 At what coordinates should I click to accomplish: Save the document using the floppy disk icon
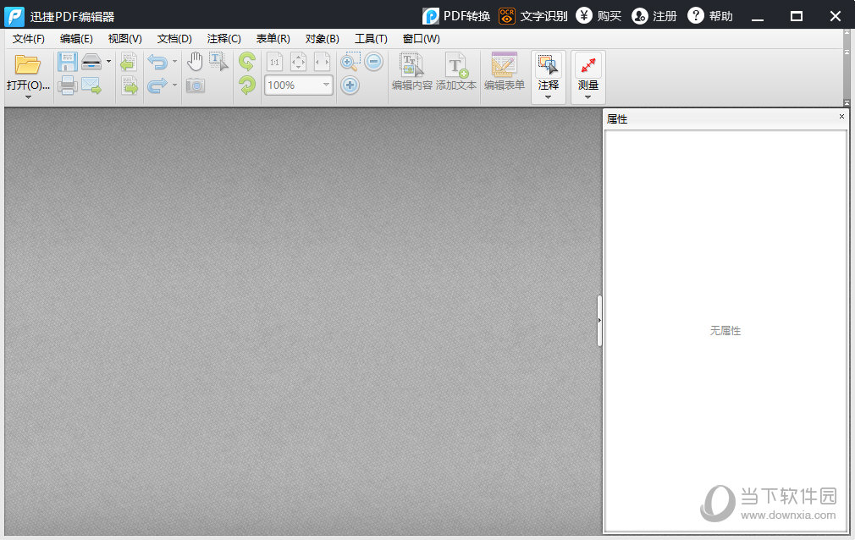pyautogui.click(x=67, y=62)
